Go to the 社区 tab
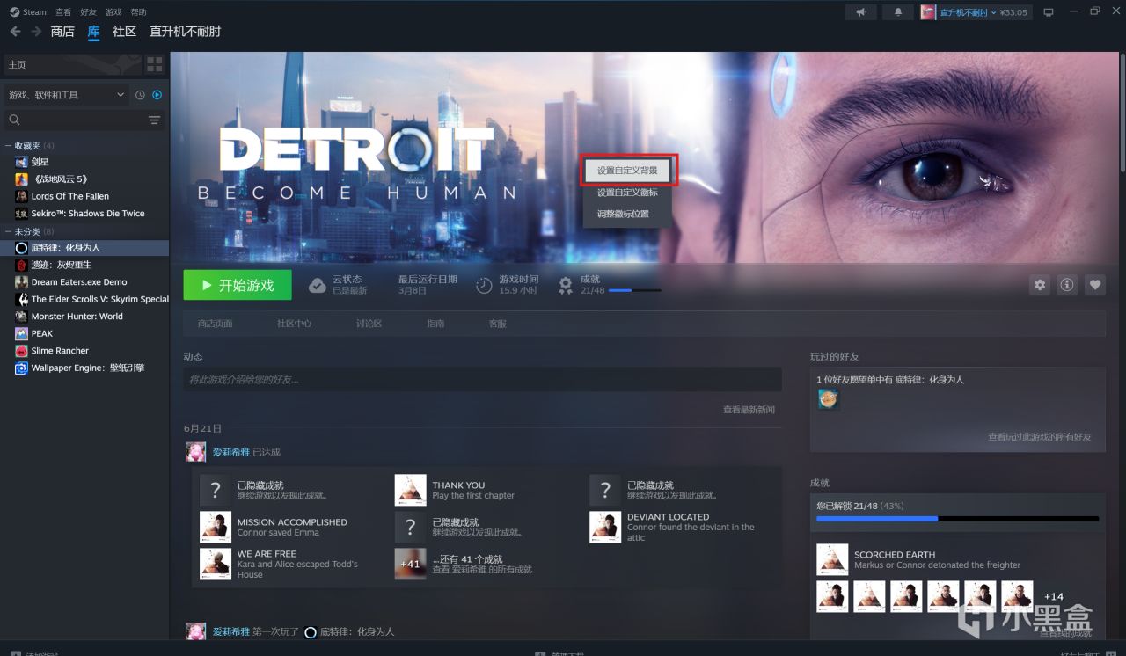This screenshot has width=1126, height=656. click(x=124, y=32)
